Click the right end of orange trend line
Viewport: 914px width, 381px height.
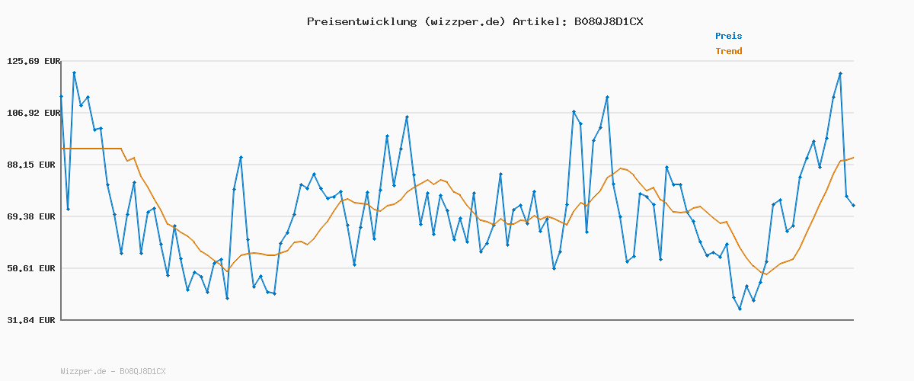(853, 158)
